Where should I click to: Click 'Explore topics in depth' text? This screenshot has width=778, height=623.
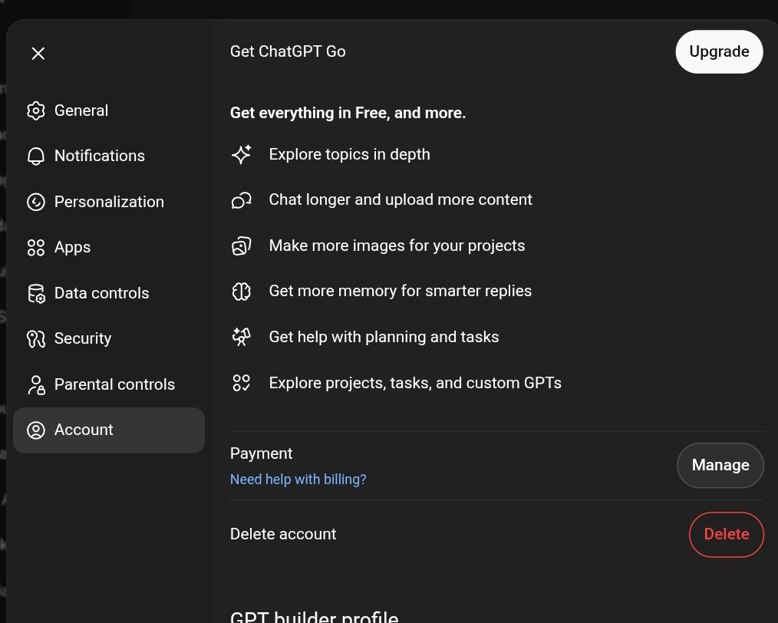pos(349,154)
